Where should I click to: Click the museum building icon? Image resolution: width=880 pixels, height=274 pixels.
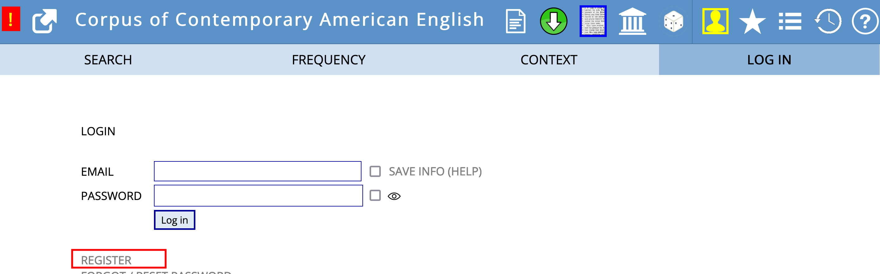point(632,21)
